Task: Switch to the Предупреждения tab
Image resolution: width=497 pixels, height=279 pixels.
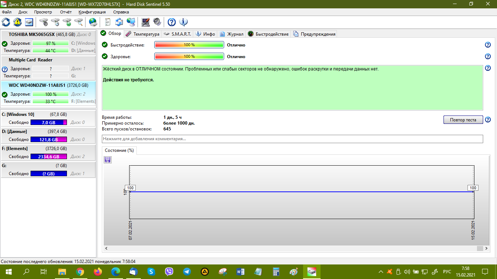Action: pos(314,34)
